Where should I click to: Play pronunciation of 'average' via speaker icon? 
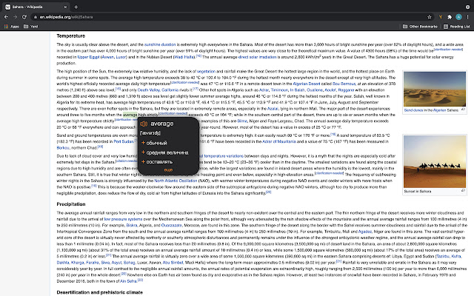(x=144, y=124)
